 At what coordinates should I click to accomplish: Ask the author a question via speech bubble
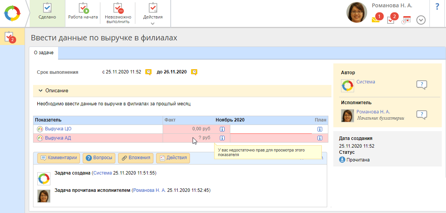(422, 85)
